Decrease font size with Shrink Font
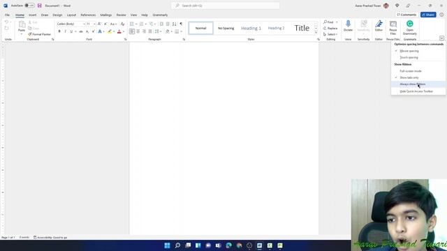This screenshot has width=447, height=251. pyautogui.click(x=105, y=24)
